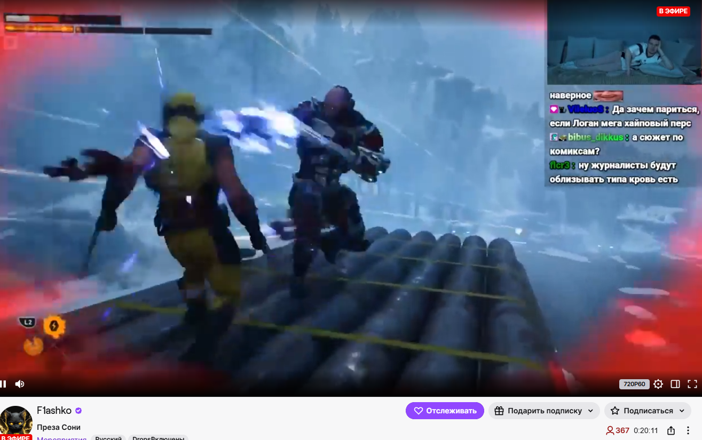
Task: Mute the stream with the speaker icon
Action: pos(20,384)
